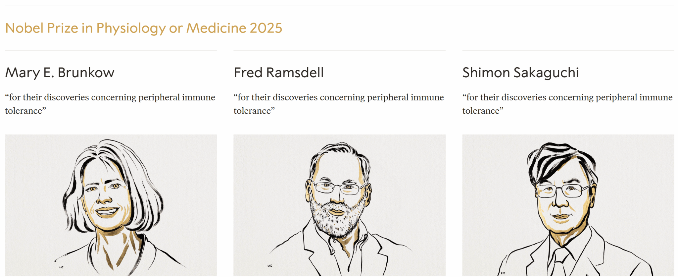The height and width of the screenshot is (277, 678).
Task: Open Shimon Sakaguchi's laureate name link
Action: [x=520, y=73]
